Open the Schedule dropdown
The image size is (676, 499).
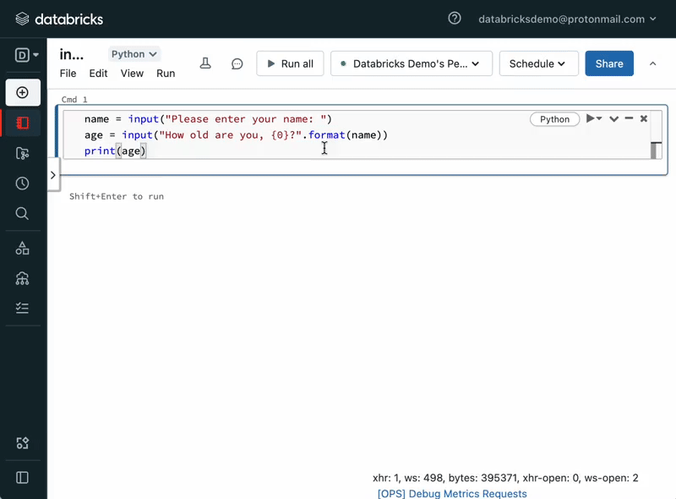click(538, 63)
